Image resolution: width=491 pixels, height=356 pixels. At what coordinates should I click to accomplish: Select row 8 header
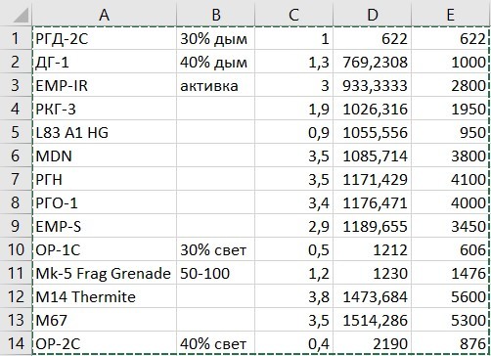16,202
